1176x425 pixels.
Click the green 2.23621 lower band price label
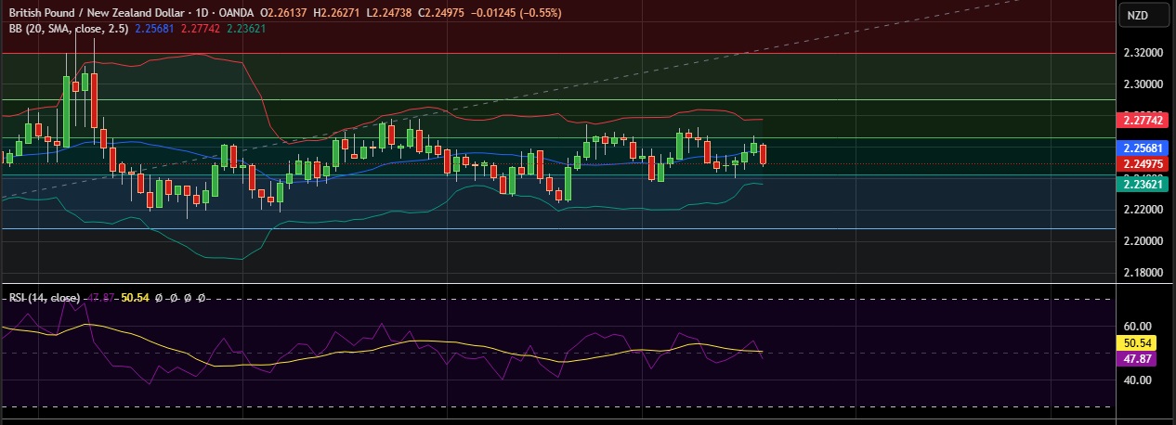pos(1143,185)
